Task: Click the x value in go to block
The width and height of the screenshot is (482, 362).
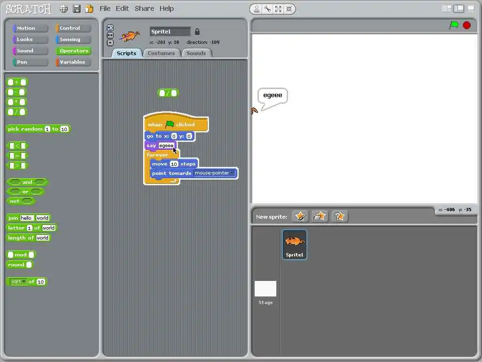Action: tap(174, 136)
